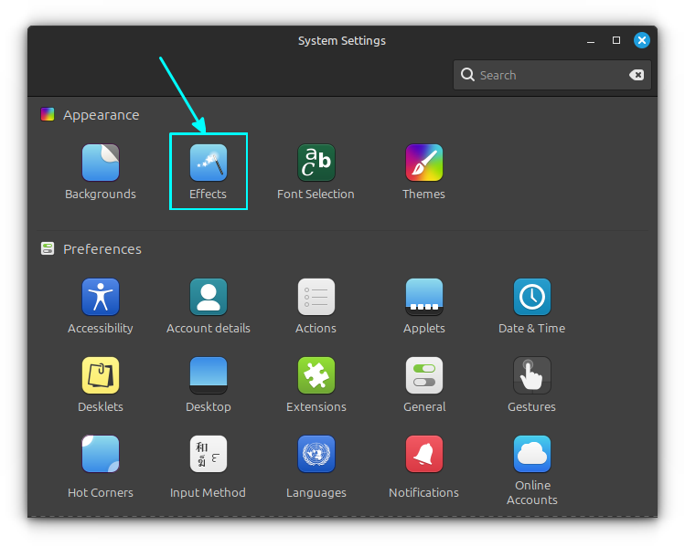The height and width of the screenshot is (547, 685).
Task: Clear the search field text
Action: pyautogui.click(x=637, y=75)
